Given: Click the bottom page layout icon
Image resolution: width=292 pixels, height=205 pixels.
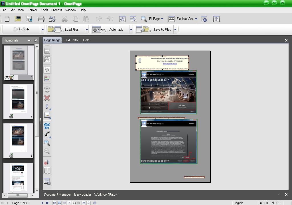Looking at the screenshot, I should (x=47, y=181).
